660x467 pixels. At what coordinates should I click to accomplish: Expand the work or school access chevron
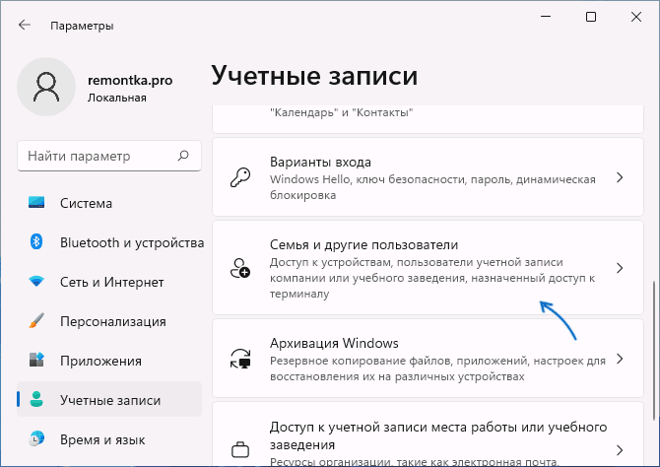620,449
